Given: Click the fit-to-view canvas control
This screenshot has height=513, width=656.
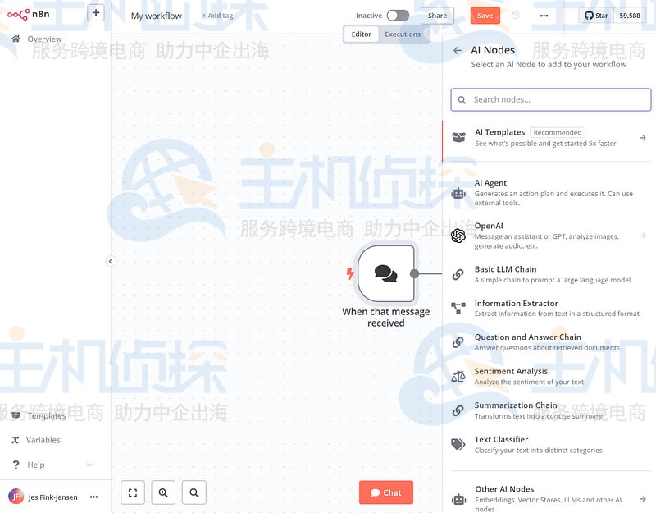Looking at the screenshot, I should click(x=133, y=492).
